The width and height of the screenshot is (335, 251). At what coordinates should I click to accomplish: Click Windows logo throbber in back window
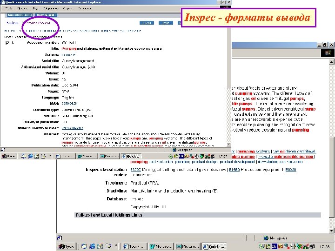[x=328, y=53]
